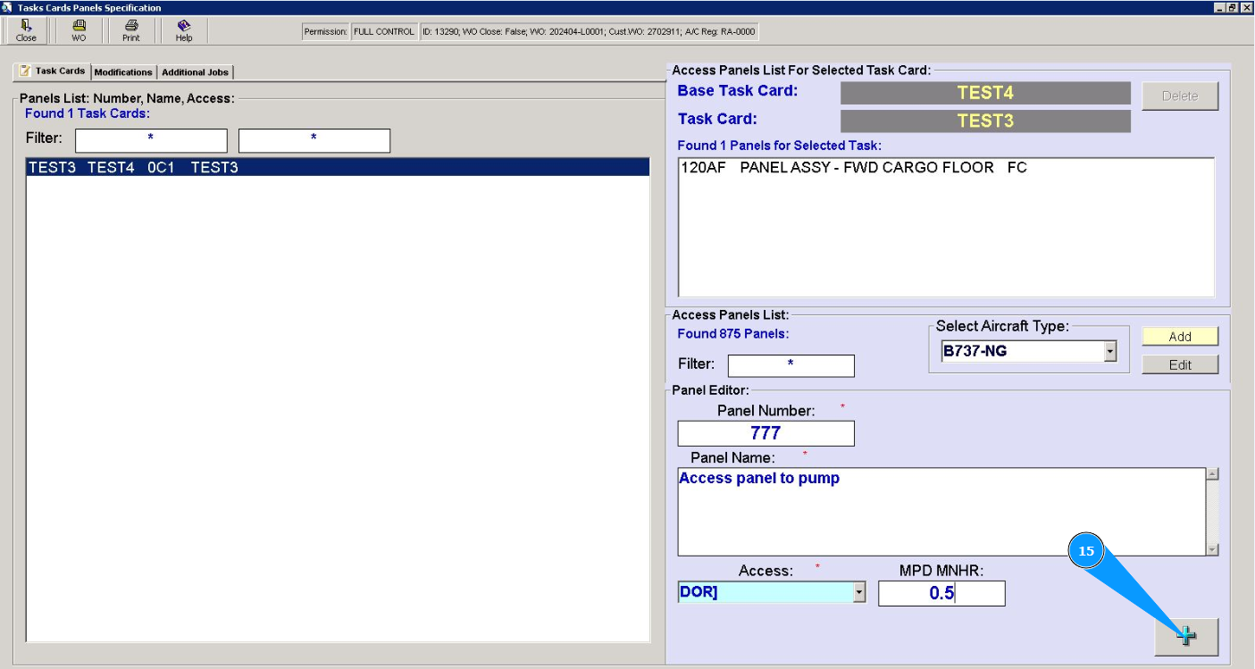Close the window using title bar X
Image resolution: width=1255 pixels, height=669 pixels.
1247,7
